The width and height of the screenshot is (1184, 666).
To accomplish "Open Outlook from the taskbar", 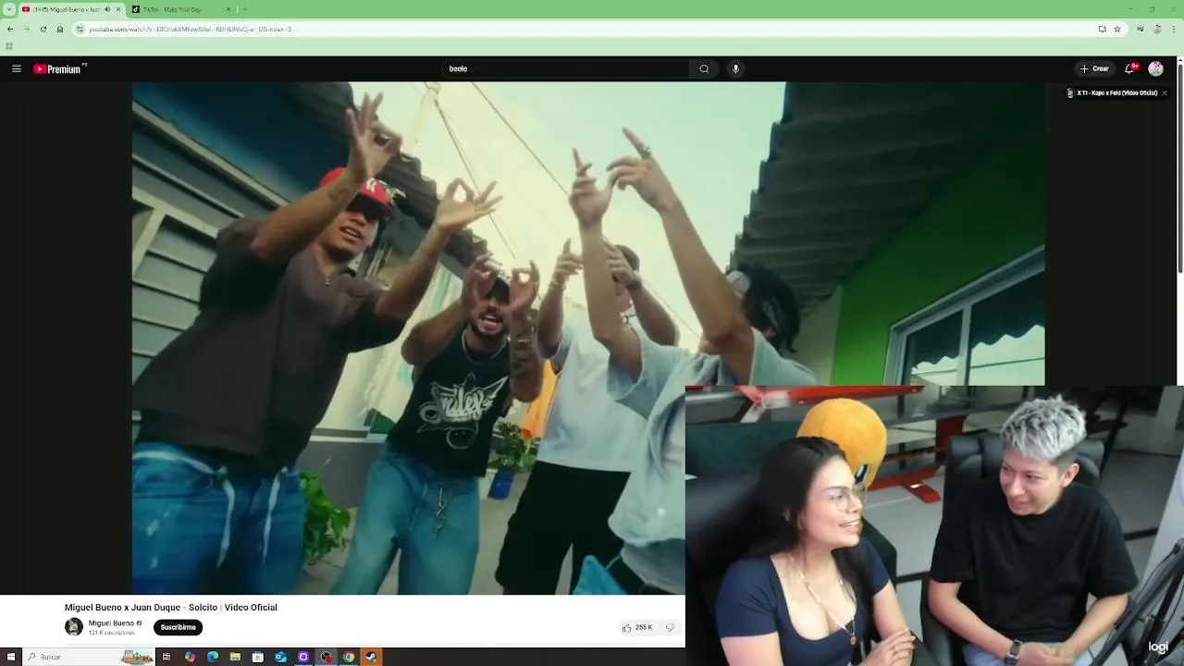I will (280, 657).
